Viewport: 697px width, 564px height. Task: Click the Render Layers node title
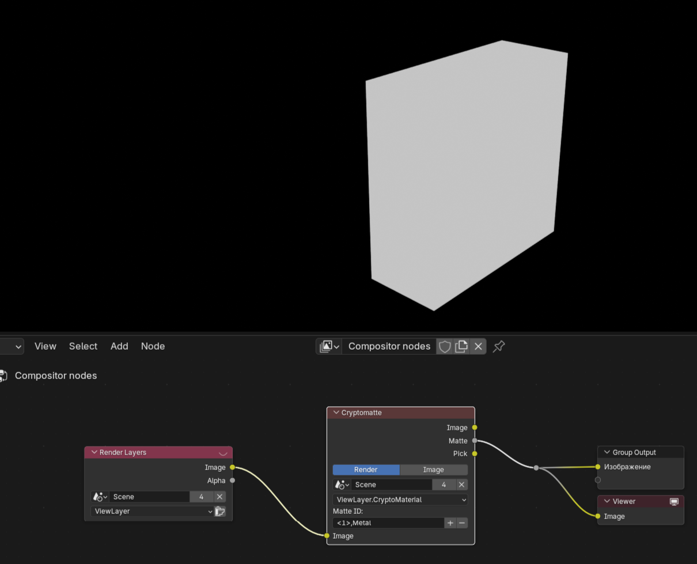123,452
